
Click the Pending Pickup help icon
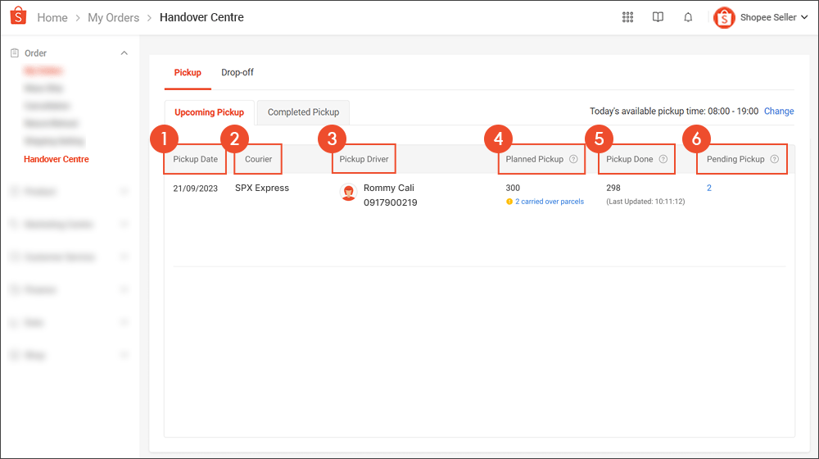775,159
